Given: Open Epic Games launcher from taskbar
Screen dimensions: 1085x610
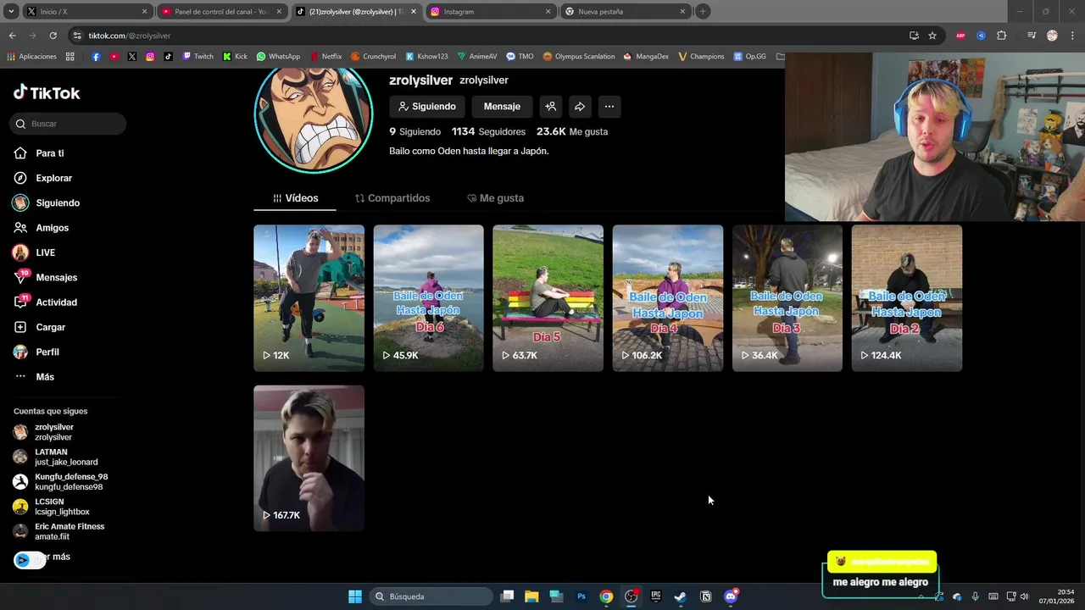Looking at the screenshot, I should click(655, 596).
